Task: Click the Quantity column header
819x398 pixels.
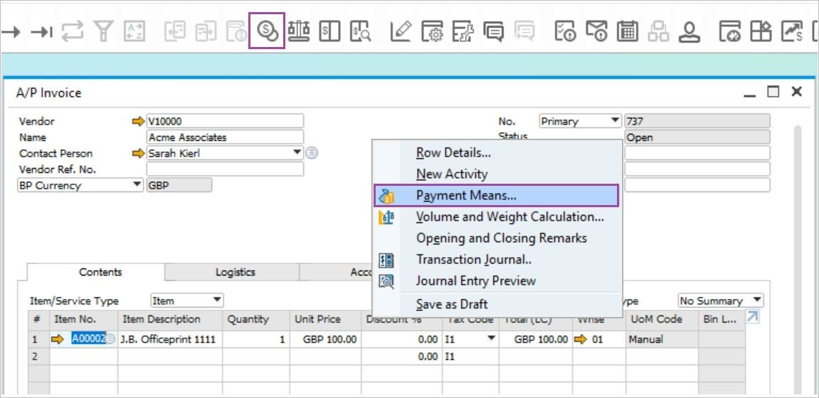Action: (256, 319)
